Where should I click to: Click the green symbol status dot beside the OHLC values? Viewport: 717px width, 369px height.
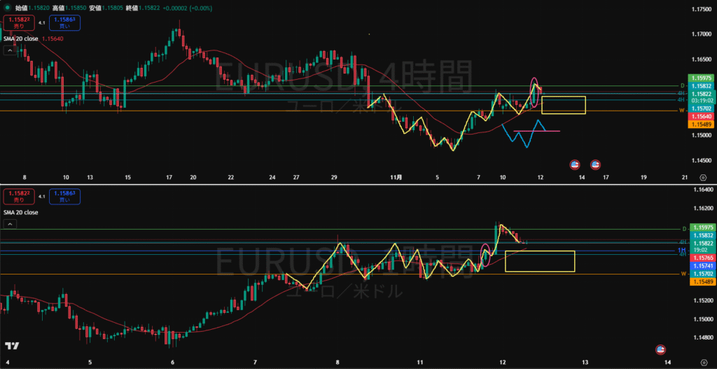pos(8,8)
